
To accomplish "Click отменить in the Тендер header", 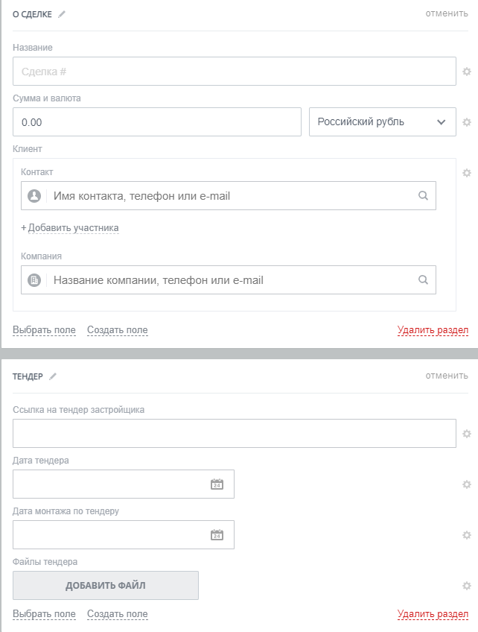I will coord(447,376).
